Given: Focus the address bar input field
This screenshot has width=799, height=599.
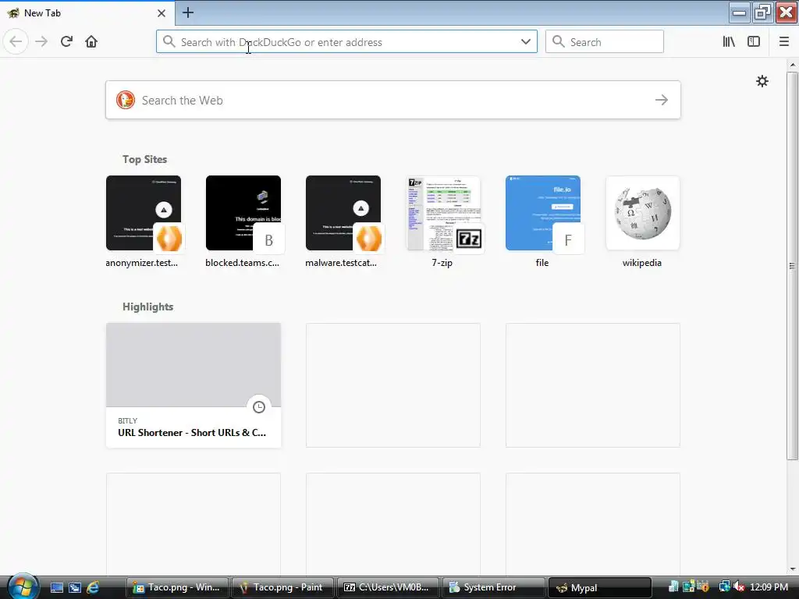Looking at the screenshot, I should click(x=346, y=42).
